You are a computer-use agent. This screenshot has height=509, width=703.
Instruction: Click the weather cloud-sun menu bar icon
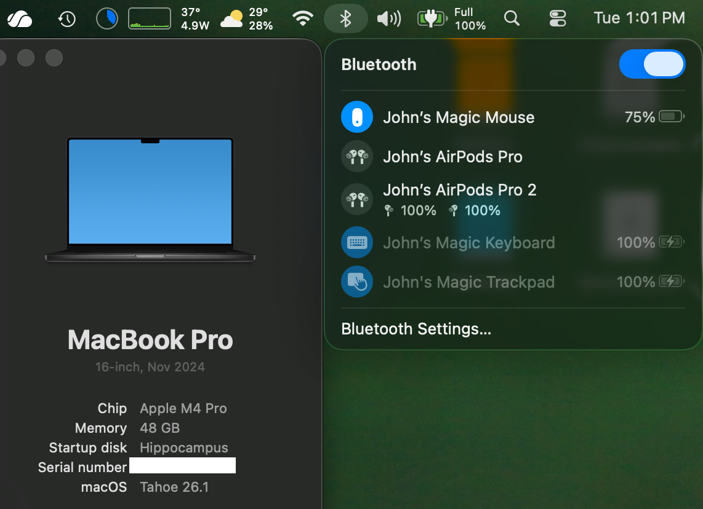click(x=231, y=19)
